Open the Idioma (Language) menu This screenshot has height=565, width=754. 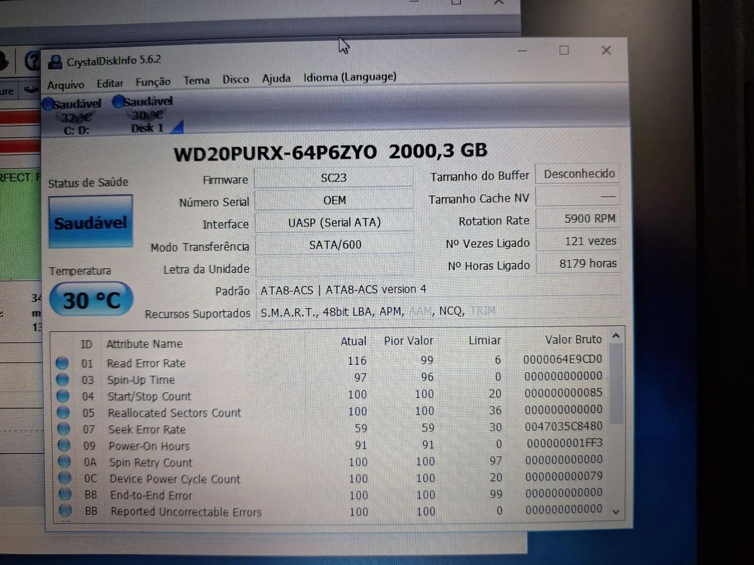tap(350, 77)
